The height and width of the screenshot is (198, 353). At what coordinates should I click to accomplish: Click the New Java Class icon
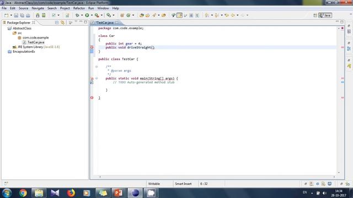point(129,15)
